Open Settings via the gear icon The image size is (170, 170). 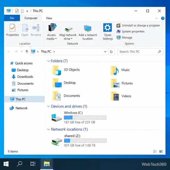[108, 32]
